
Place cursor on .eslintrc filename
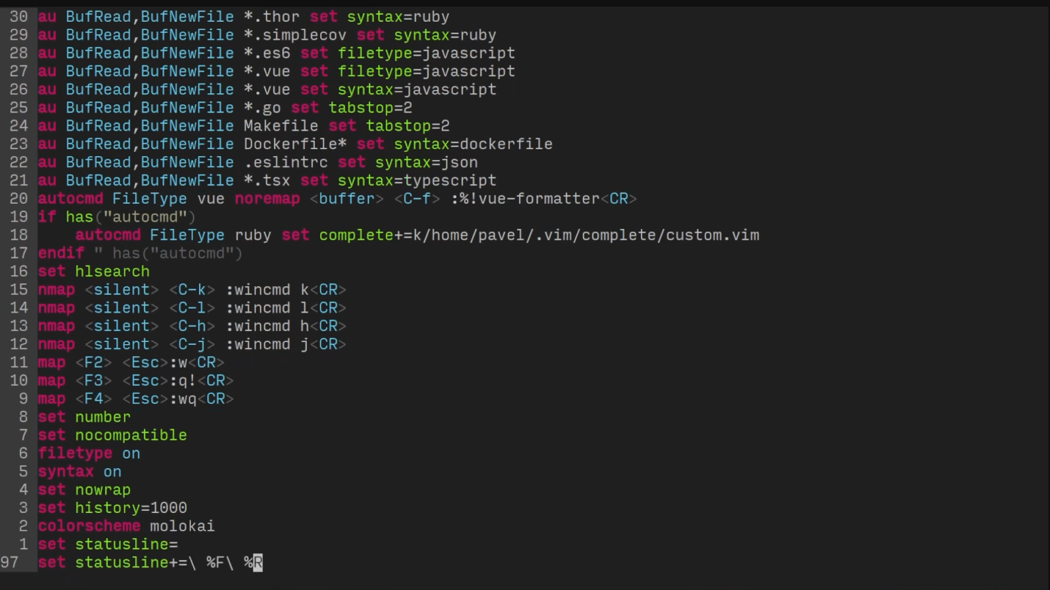pyautogui.click(x=285, y=163)
